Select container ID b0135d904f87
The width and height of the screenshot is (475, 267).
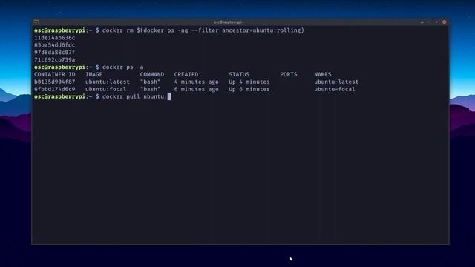pos(54,82)
